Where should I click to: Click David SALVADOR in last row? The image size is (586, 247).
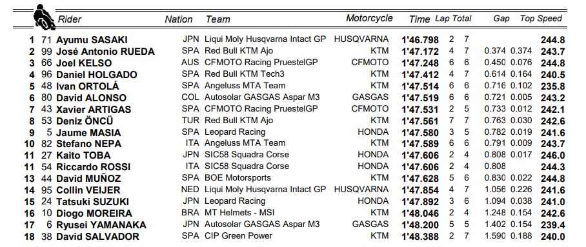[97, 237]
